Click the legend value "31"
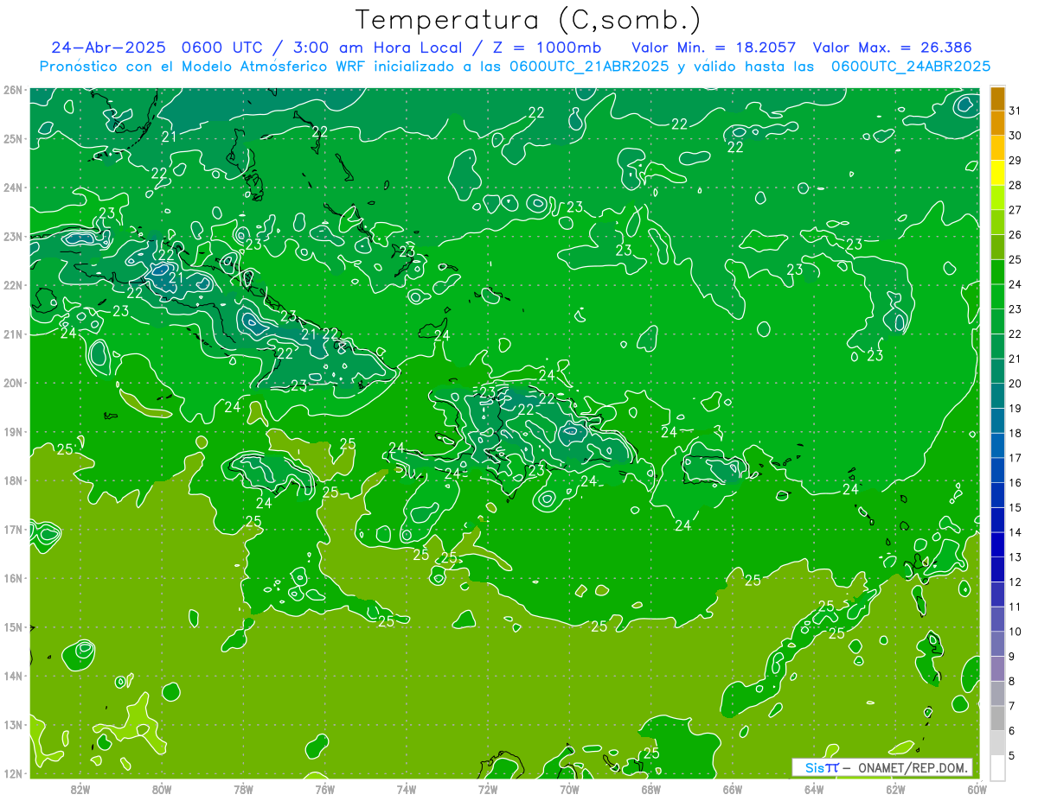Viewport: 1038px width, 801px height. click(1015, 111)
